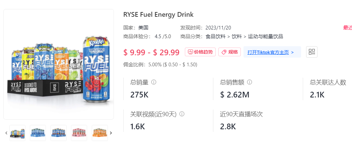352x145 pixels.
Task: Click the 关联视频(近90天) info icon
Action: (x=182, y=114)
